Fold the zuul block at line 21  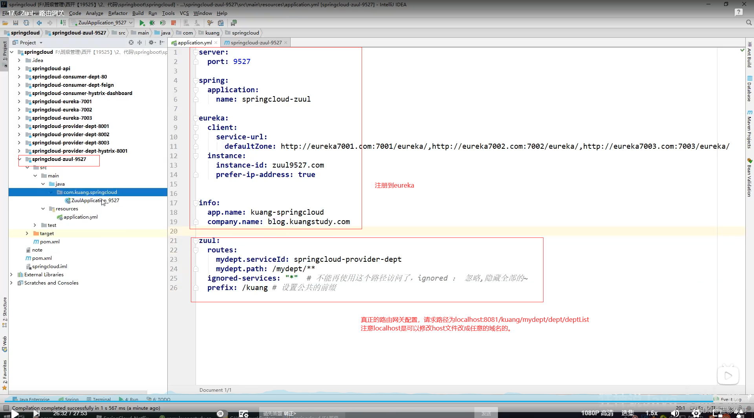coord(196,241)
